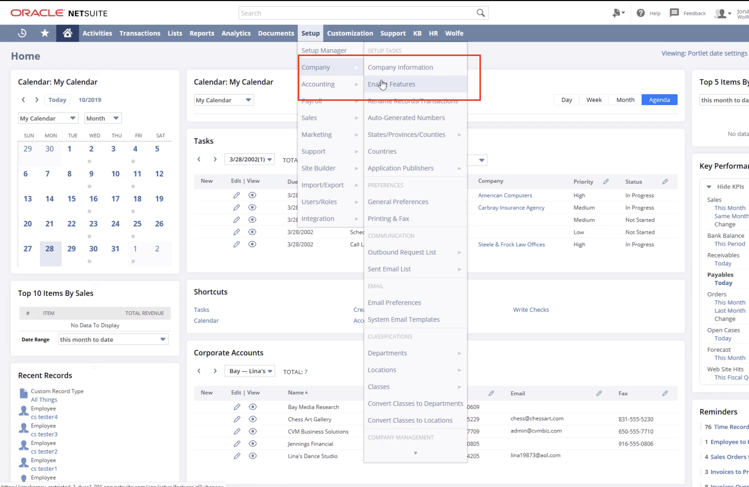Click pencil icon beside Status column

tap(665, 181)
